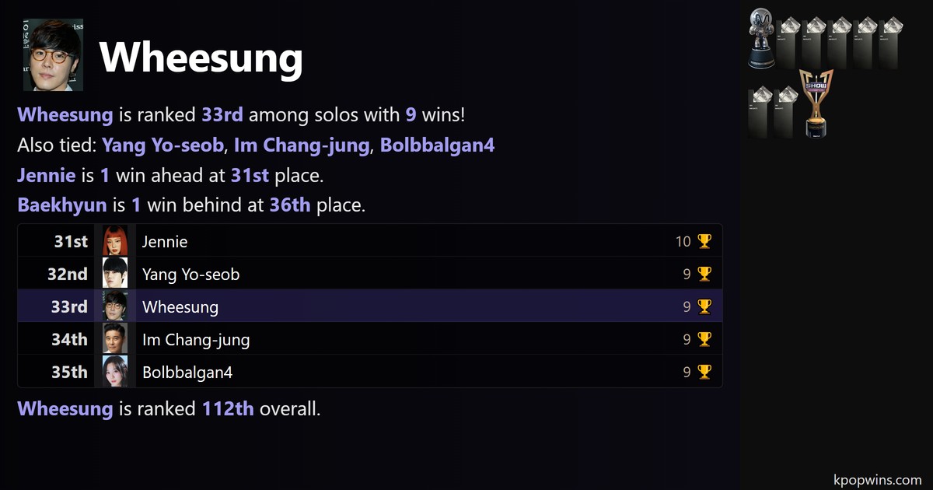Click the Show Champion trophy icon

click(x=816, y=103)
